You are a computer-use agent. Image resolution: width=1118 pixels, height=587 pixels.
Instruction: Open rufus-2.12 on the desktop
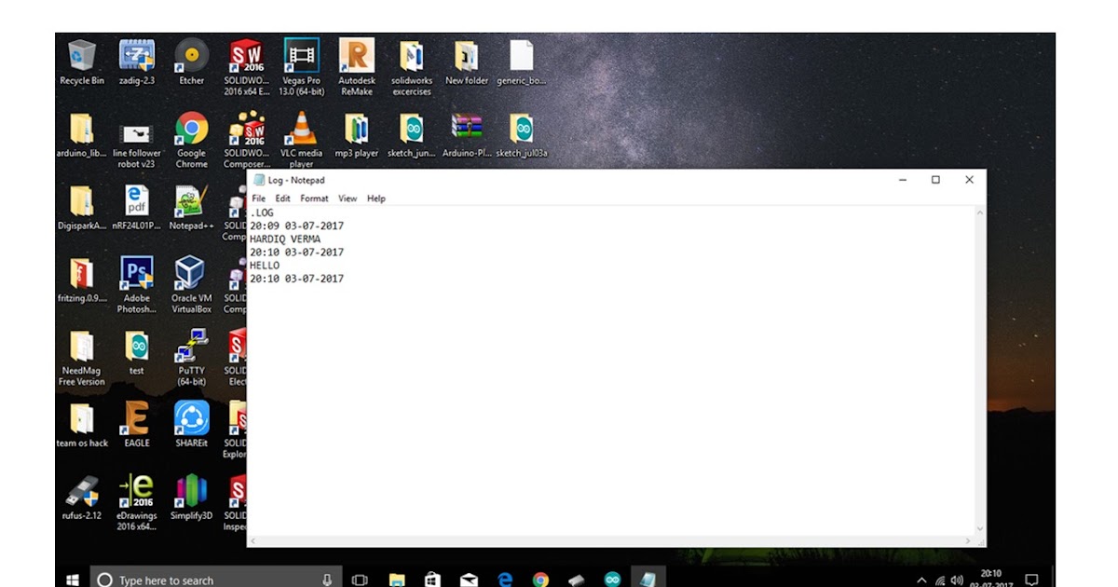pos(82,491)
